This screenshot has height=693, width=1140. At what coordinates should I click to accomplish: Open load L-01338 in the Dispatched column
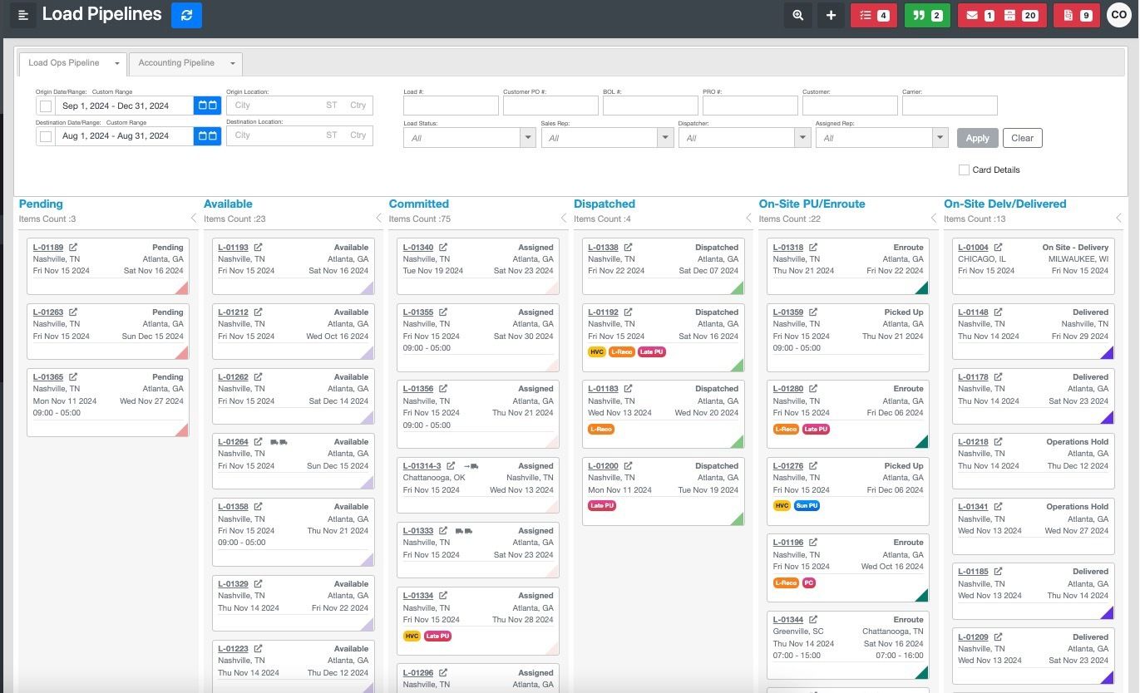(x=604, y=247)
